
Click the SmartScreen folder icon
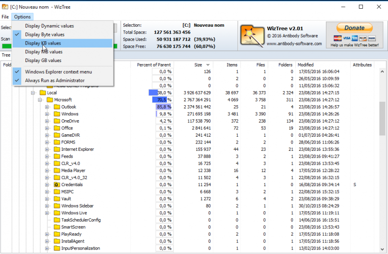56,227
